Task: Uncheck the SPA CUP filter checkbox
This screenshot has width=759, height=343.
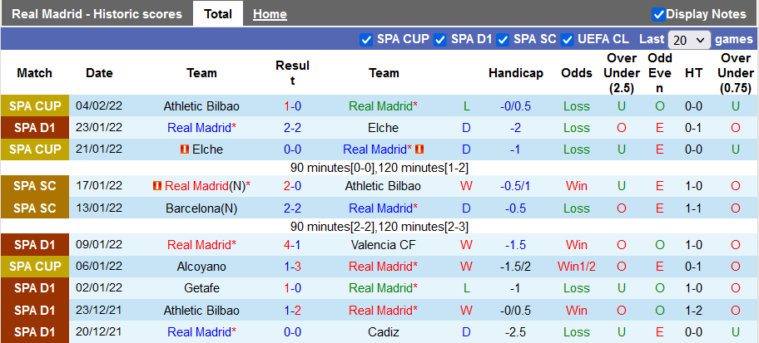Action: [366, 39]
